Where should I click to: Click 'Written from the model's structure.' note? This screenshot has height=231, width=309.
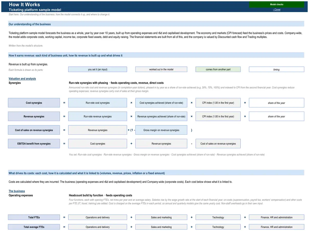tap(26, 46)
